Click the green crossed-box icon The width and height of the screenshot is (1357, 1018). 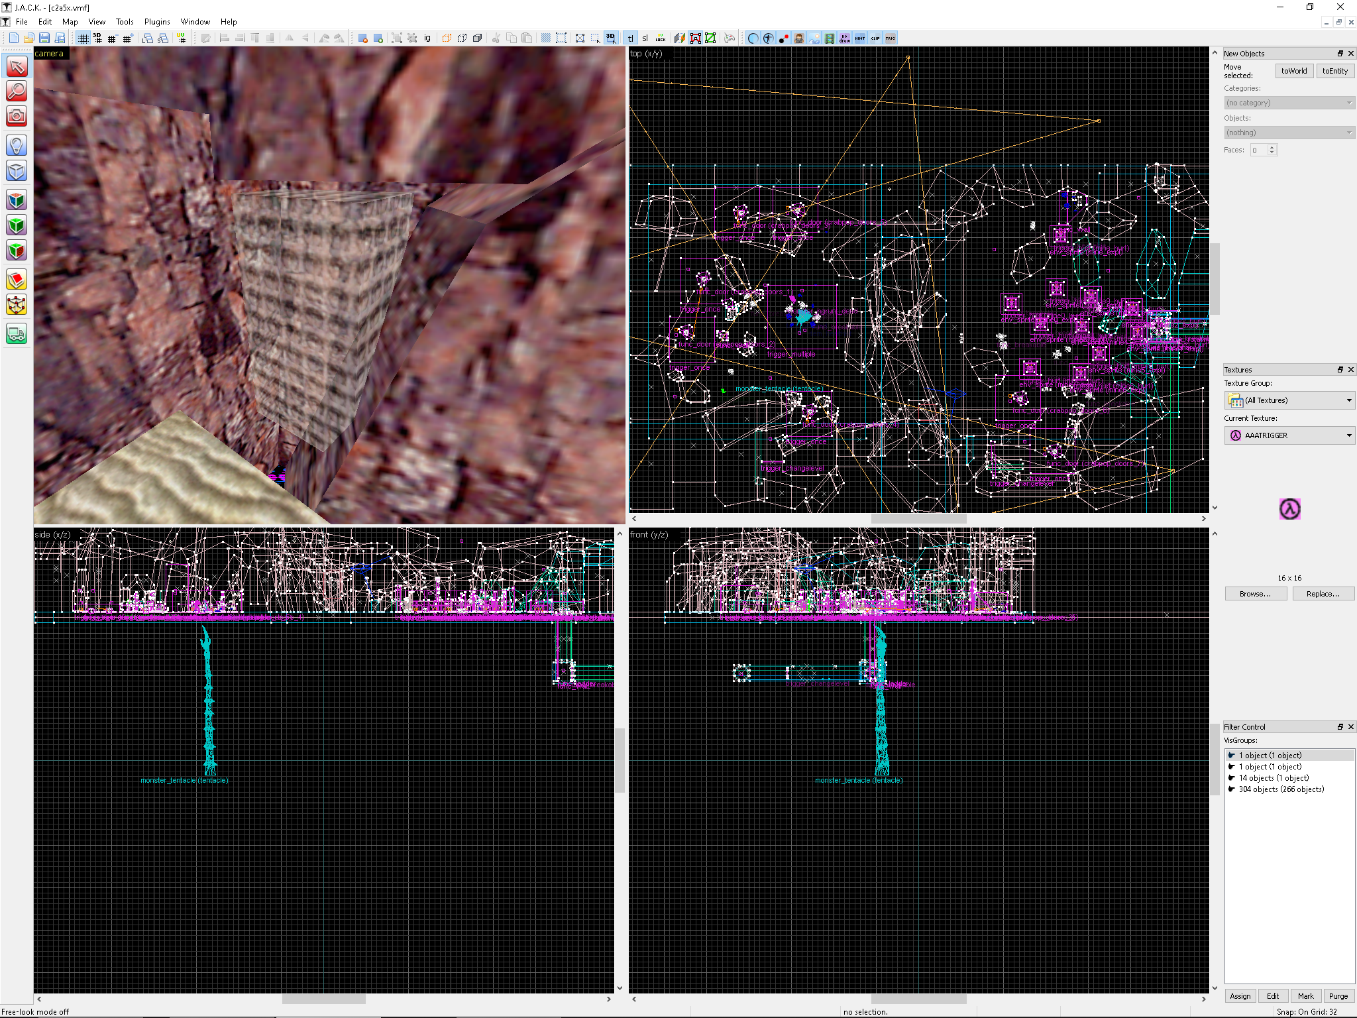click(711, 38)
